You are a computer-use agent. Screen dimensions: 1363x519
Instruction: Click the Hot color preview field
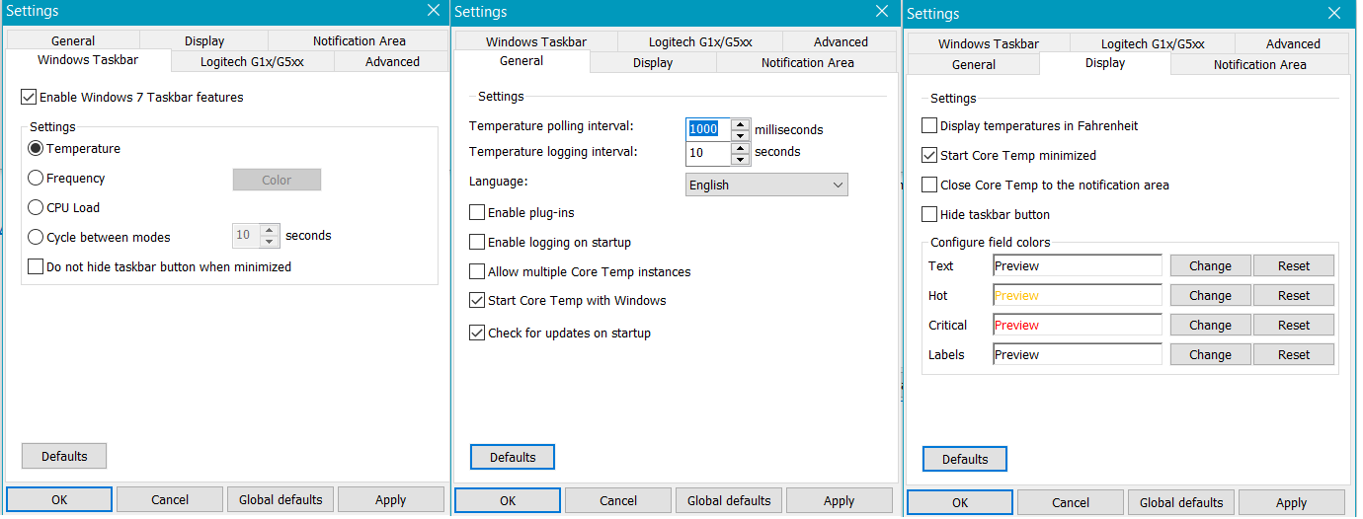click(x=1078, y=295)
